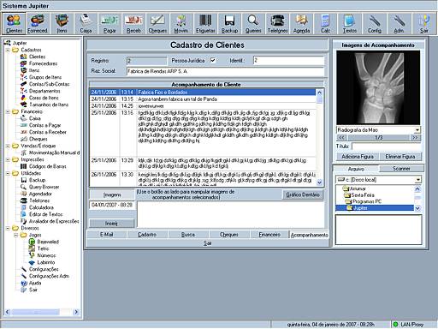438x329 pixels.
Task: Toggle the Pessoa Jurídica checkbox
Action: click(212, 60)
